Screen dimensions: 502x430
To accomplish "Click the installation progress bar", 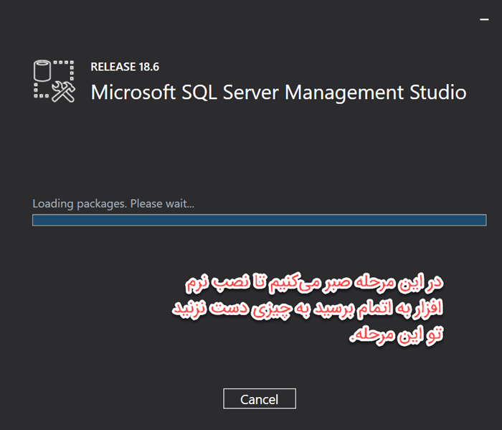I will click(260, 220).
